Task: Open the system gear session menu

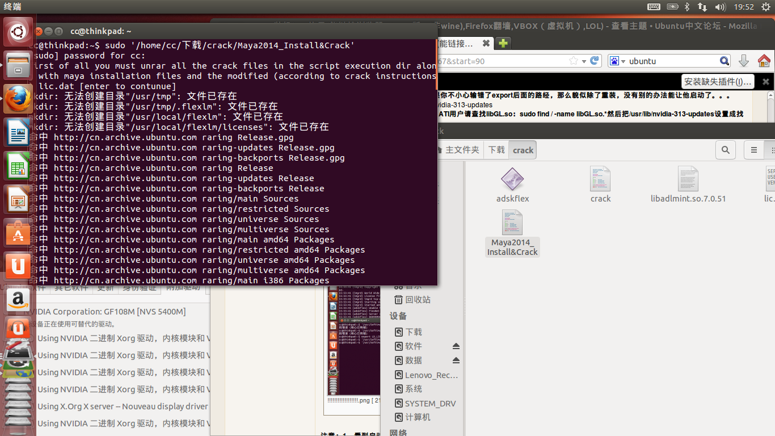Action: (766, 7)
